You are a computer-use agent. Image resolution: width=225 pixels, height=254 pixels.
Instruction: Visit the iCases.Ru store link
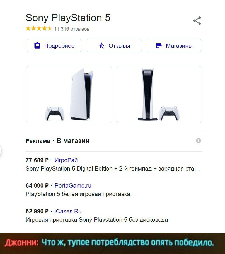click(x=68, y=211)
